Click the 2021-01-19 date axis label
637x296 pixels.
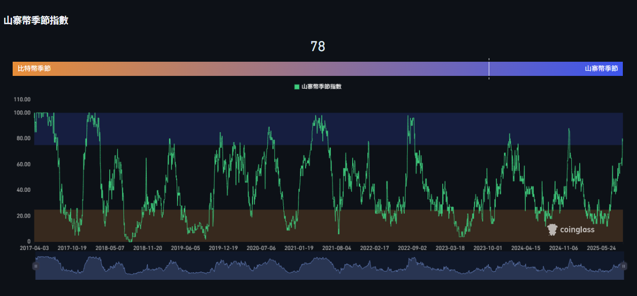click(x=299, y=248)
